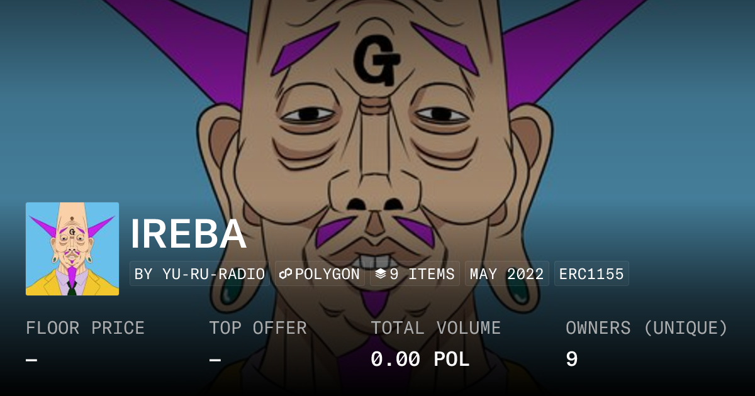Click the Polygon chain-link icon
Image resolution: width=755 pixels, height=396 pixels.
point(286,274)
